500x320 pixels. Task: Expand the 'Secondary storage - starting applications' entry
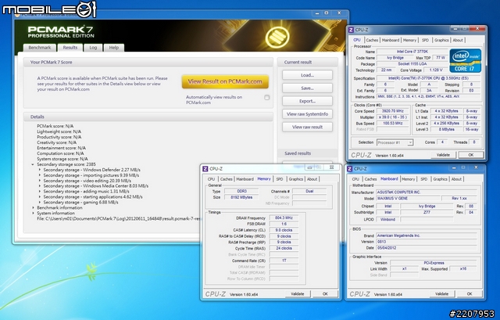(x=40, y=196)
